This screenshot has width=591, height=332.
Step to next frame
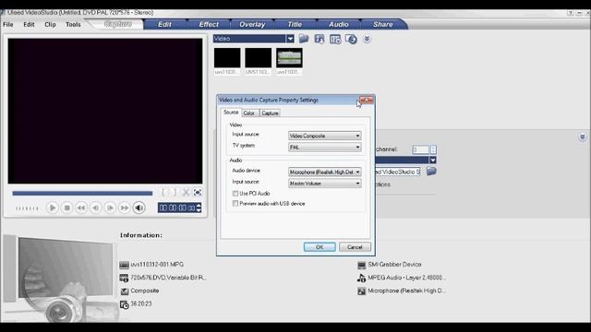pyautogui.click(x=110, y=207)
